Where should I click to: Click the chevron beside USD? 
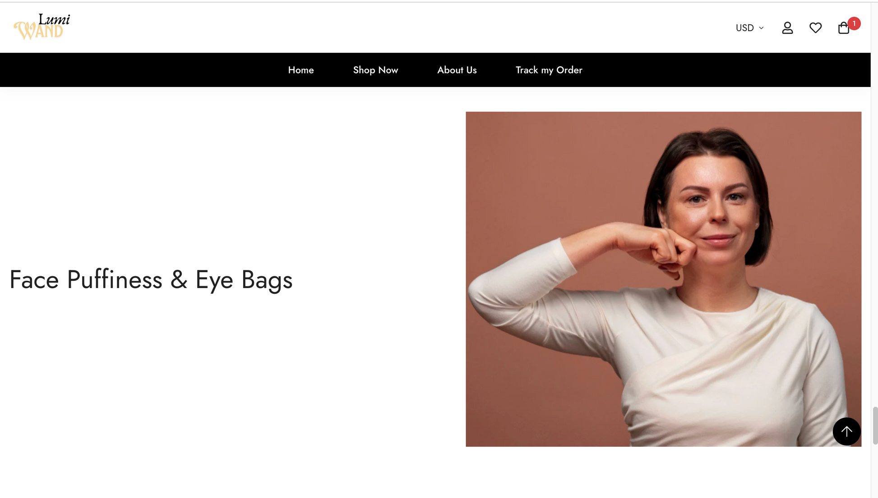[761, 28]
